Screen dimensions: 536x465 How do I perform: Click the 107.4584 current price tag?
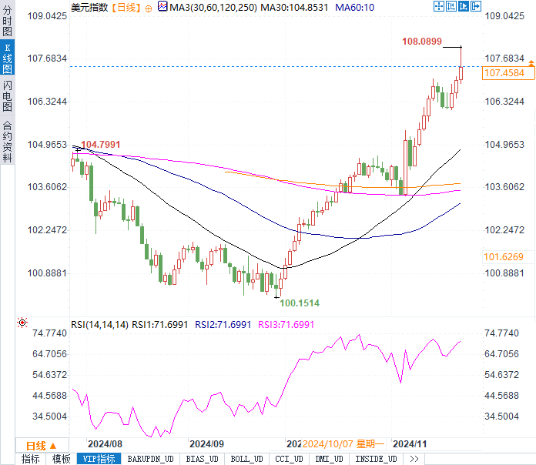pyautogui.click(x=504, y=73)
